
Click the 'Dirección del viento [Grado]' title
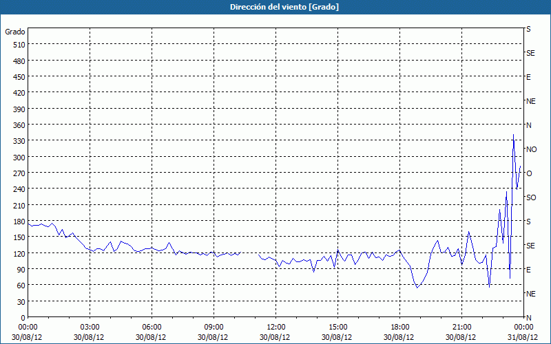point(284,7)
